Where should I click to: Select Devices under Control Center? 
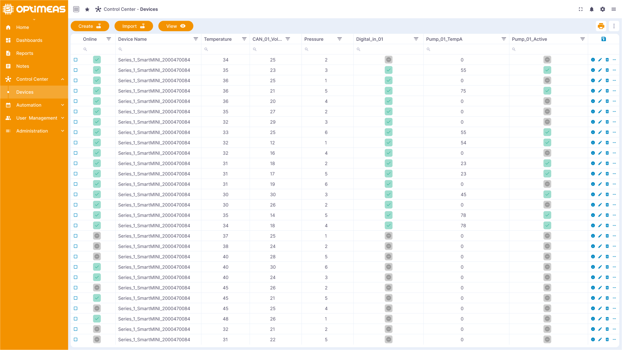tap(34, 92)
